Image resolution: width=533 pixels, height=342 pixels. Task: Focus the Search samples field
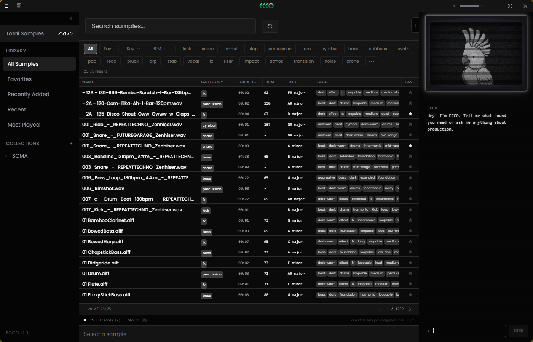(x=171, y=26)
